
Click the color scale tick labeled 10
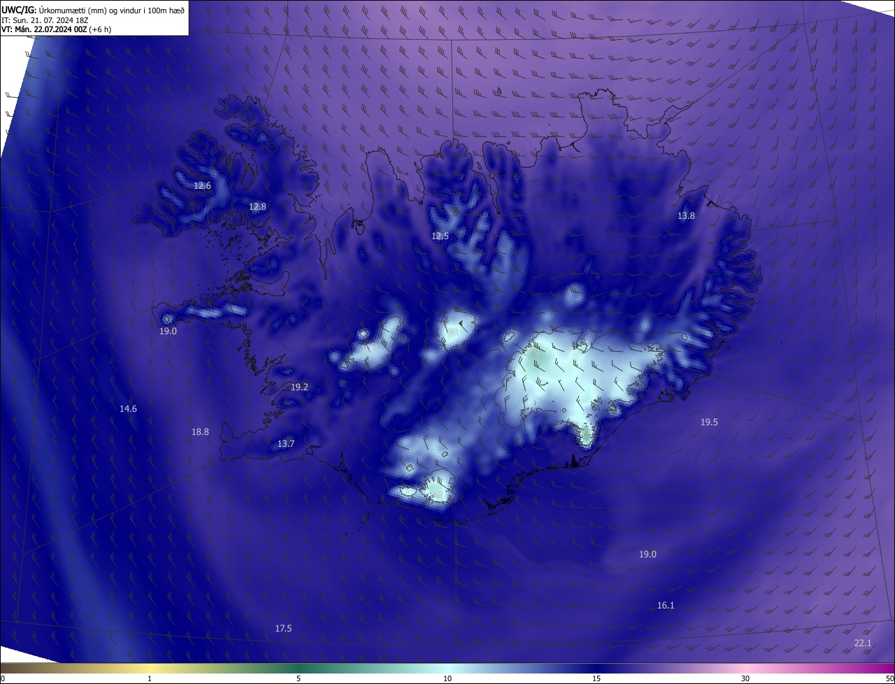pyautogui.click(x=447, y=678)
